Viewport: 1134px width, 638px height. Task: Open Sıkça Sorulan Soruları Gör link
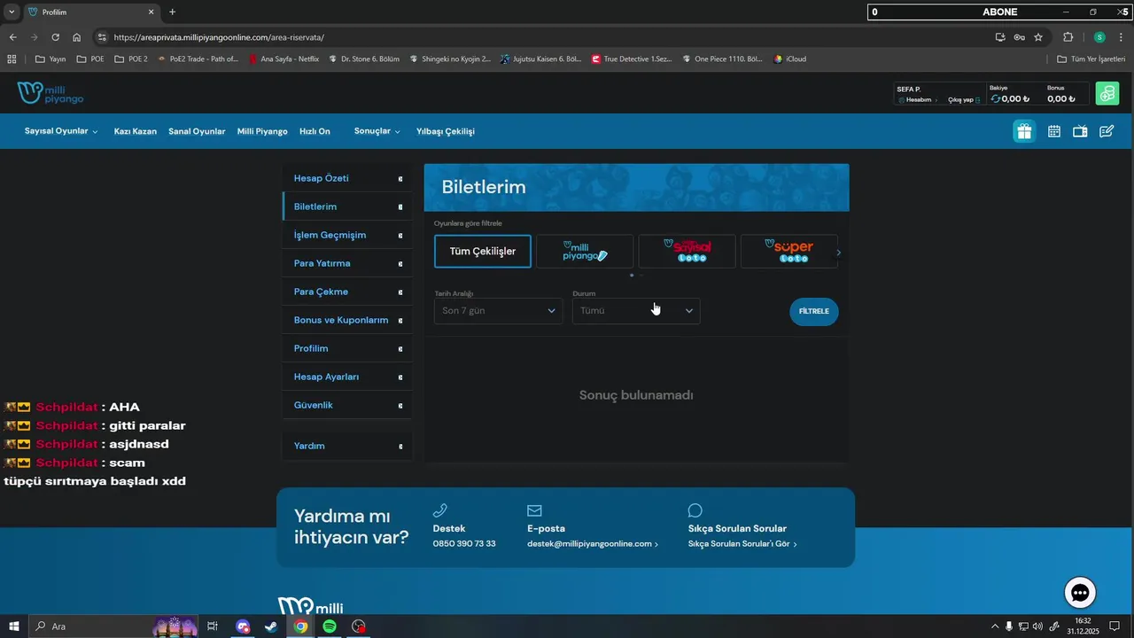click(742, 544)
